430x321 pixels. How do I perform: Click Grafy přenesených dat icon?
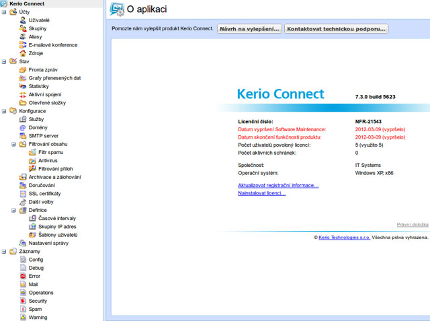[x=23, y=78]
